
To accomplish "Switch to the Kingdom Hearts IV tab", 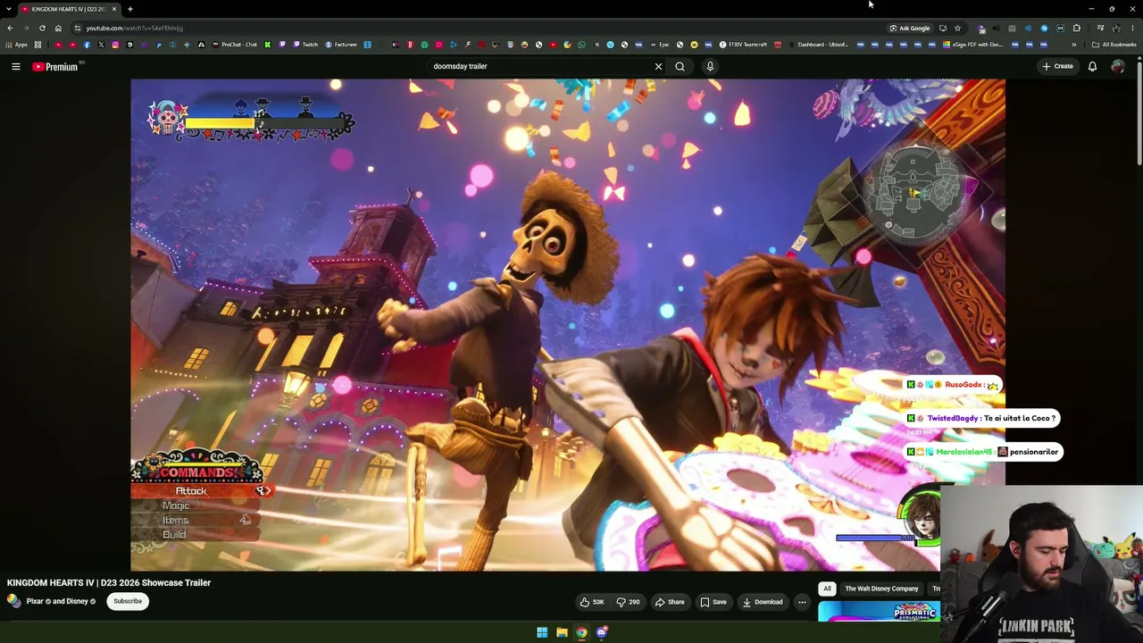I will 69,9.
